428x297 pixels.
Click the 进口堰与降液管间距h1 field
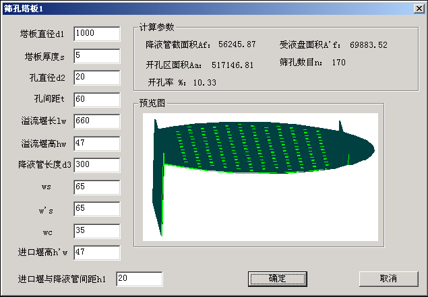140,279
